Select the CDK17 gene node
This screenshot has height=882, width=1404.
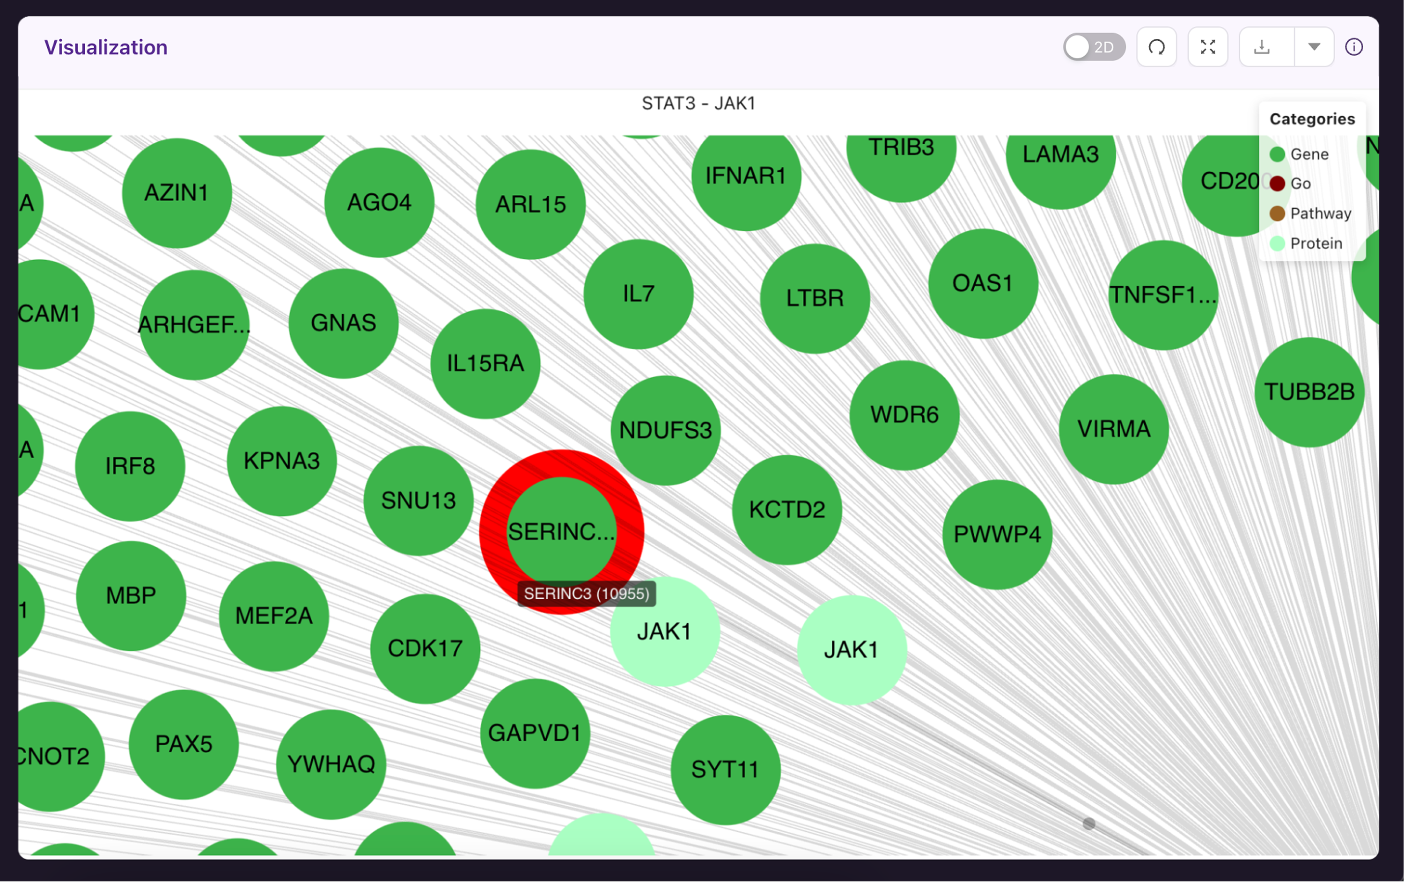point(425,649)
